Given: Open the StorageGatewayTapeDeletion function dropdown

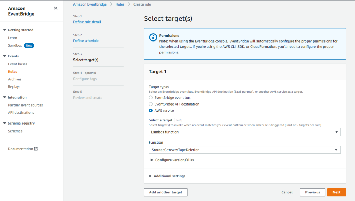Looking at the screenshot, I should pyautogui.click(x=245, y=150).
